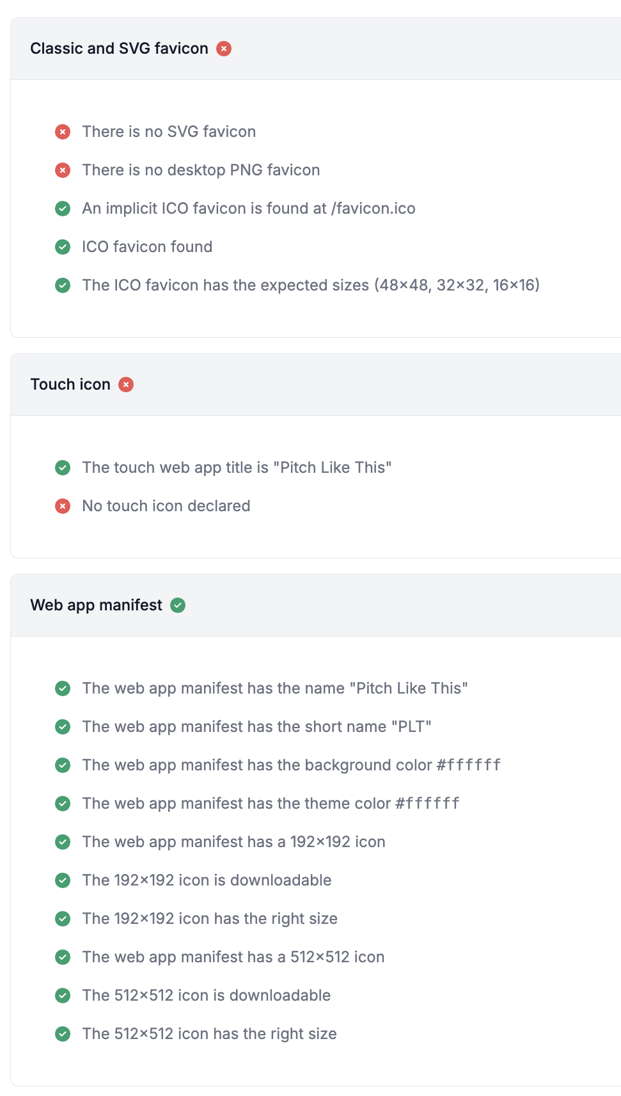This screenshot has width=621, height=1096.
Task: Click the red X icon for no desktop PNG favicon
Action: (63, 170)
